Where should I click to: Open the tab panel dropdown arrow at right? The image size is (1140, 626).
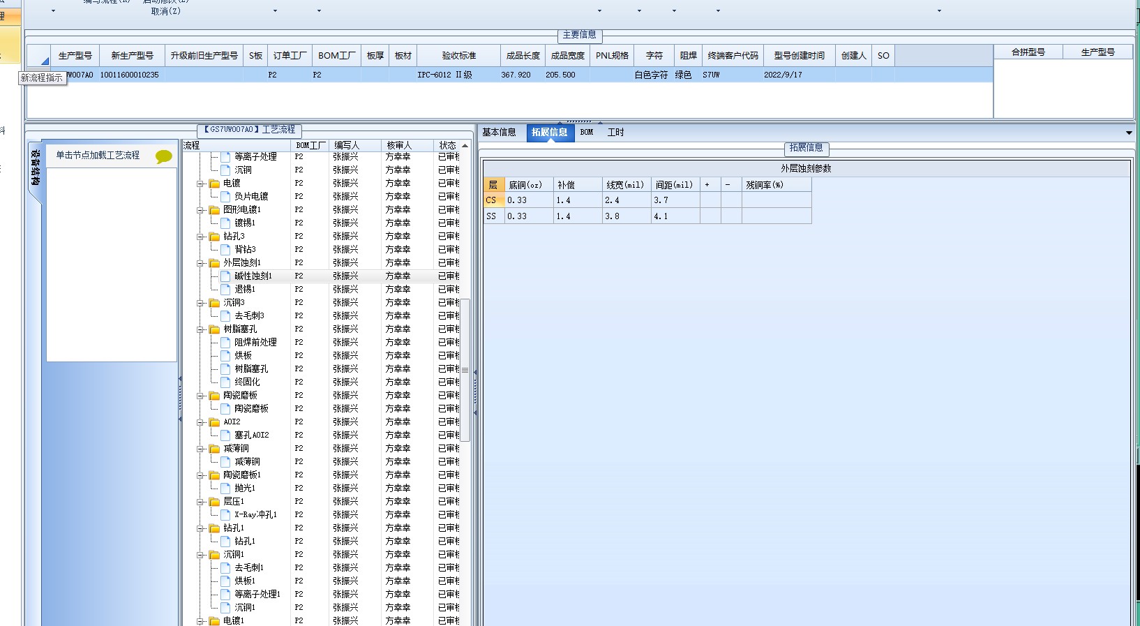click(1129, 133)
